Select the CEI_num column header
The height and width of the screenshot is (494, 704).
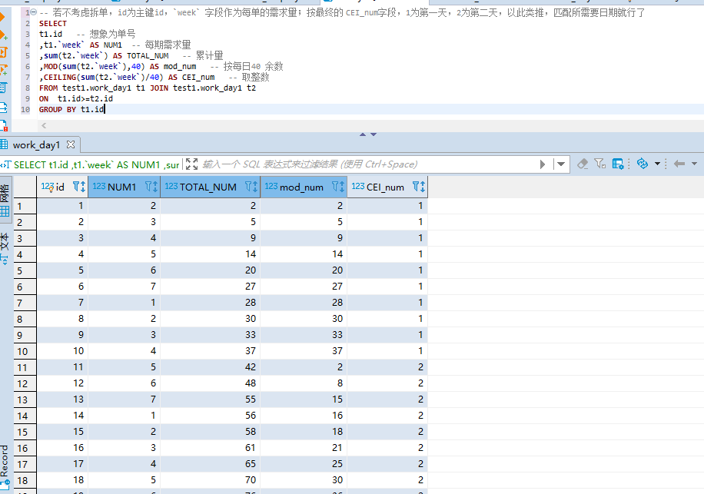click(x=387, y=187)
